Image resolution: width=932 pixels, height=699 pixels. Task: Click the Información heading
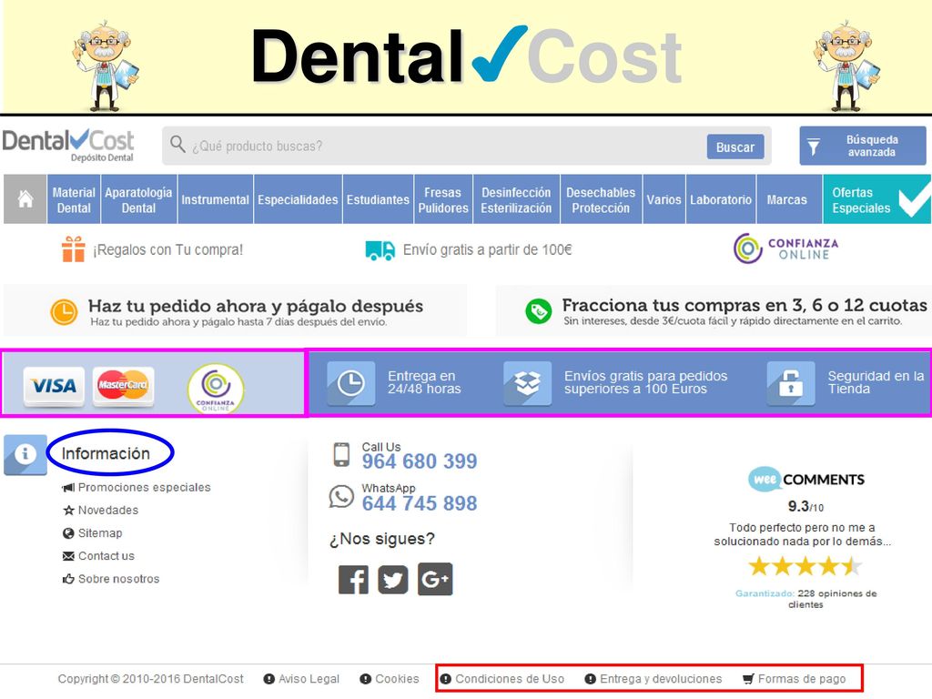coord(106,453)
